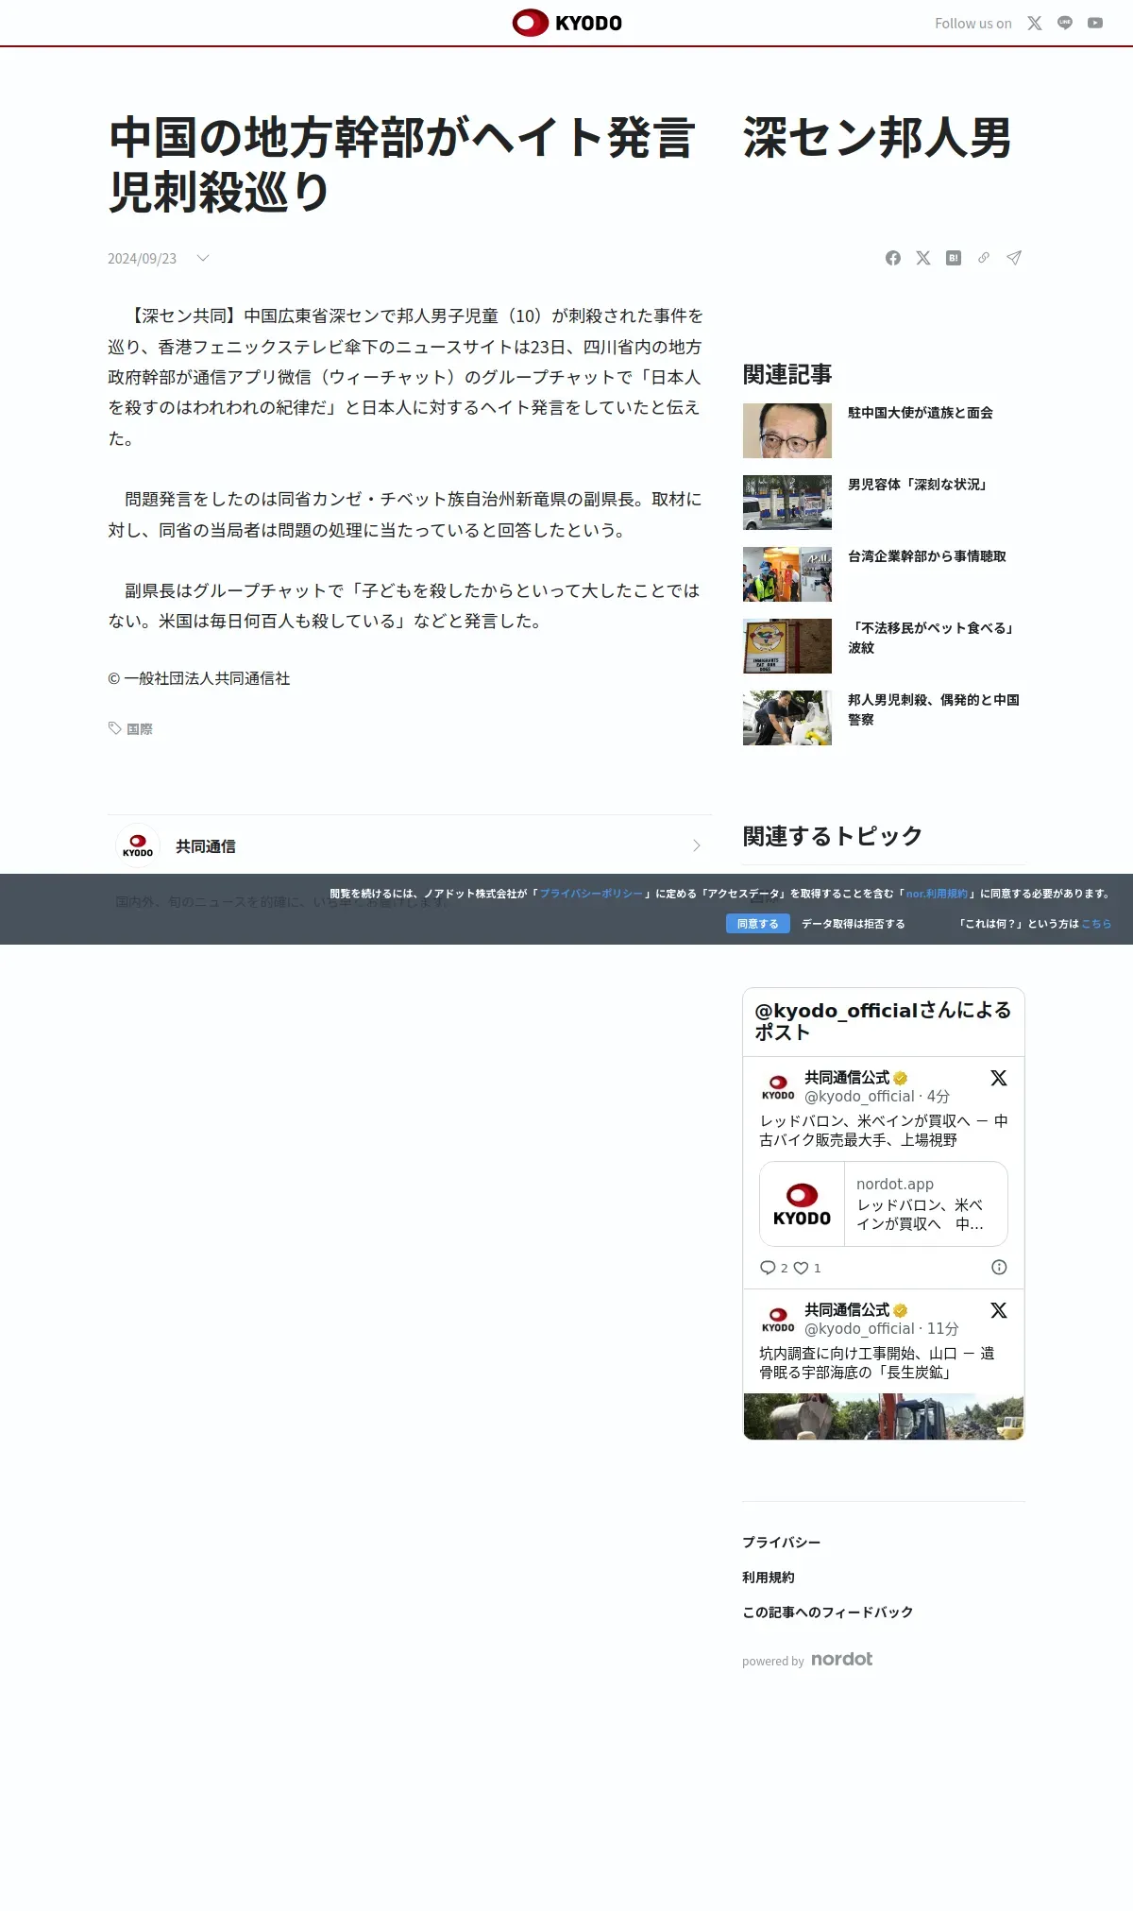Image resolution: width=1133 pixels, height=1911 pixels.
Task: Copy the article link
Action: 984,258
